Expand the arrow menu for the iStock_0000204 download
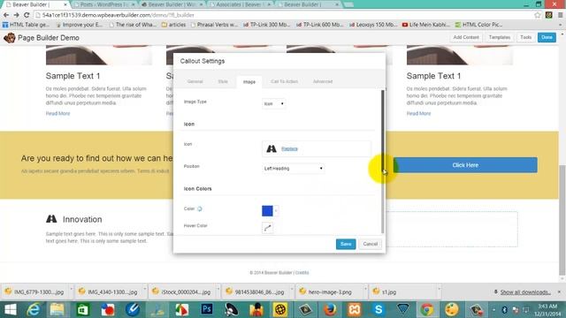The height and width of the screenshot is (318, 566). point(218,290)
